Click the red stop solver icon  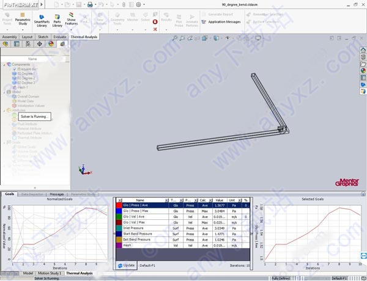[155, 22]
